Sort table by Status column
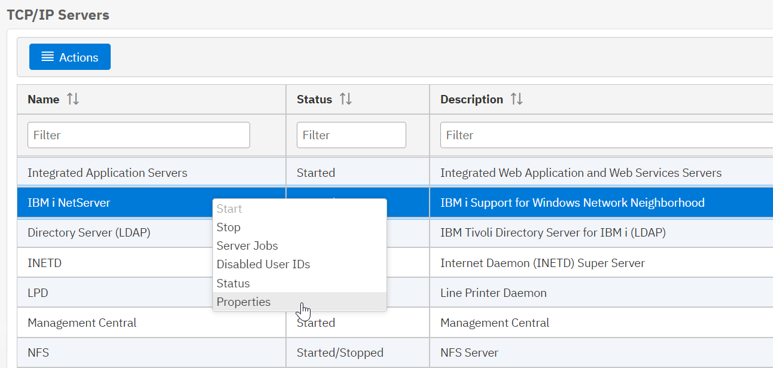The height and width of the screenshot is (368, 773). (346, 99)
